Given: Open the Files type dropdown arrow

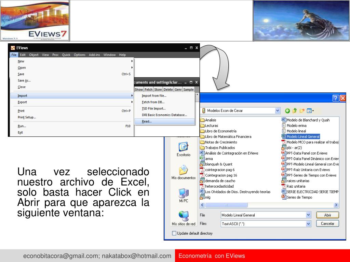Looking at the screenshot, I should click(308, 224).
